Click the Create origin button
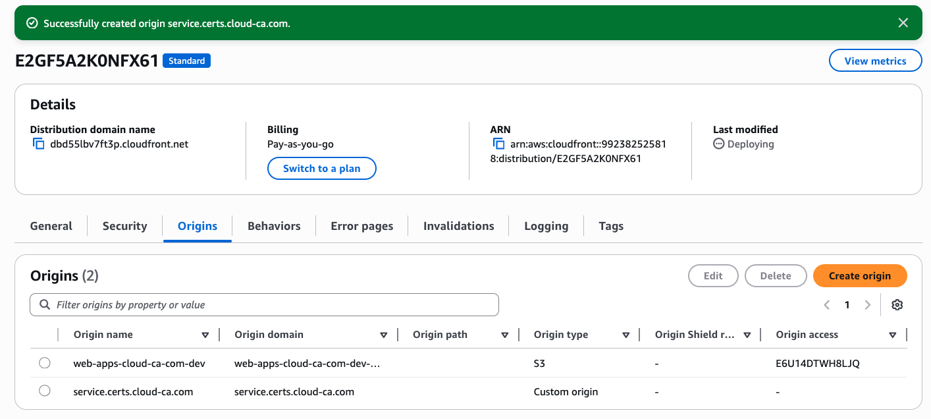 [x=859, y=276]
